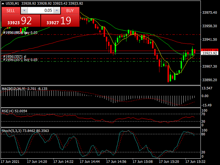
Task: Click the 33975.40 price axis label
Action: pos(210,13)
